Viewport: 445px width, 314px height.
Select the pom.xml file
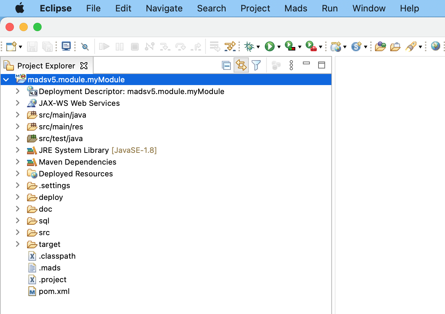coord(54,291)
